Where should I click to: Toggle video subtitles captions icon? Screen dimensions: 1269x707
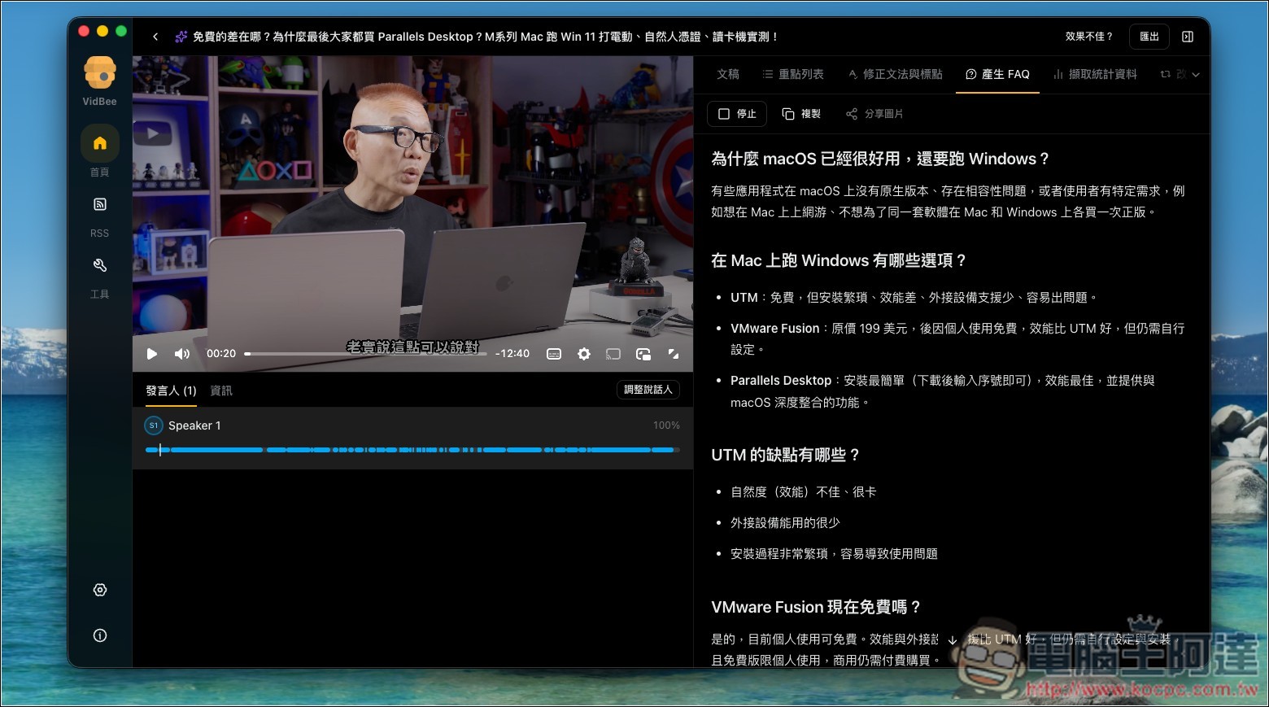click(x=554, y=354)
